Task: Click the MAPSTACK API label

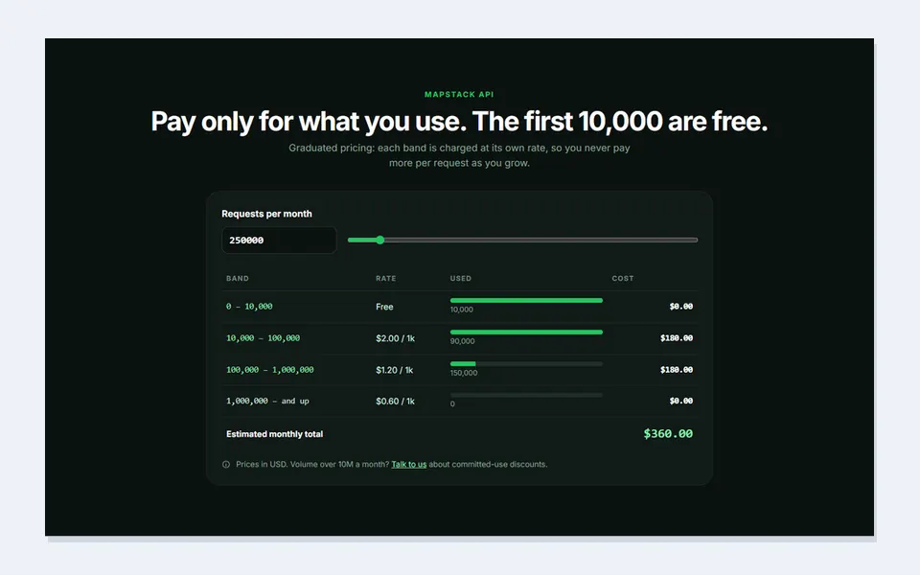Action: click(x=459, y=95)
